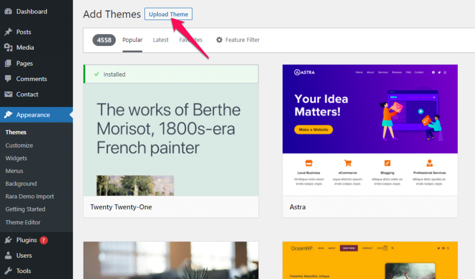The image size is (475, 279).
Task: Select the Astra theme preview thumbnail
Action: [x=370, y=130]
